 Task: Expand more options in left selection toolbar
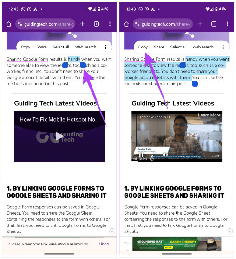click(105, 47)
